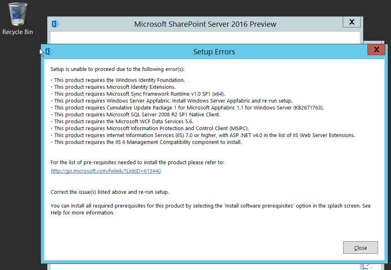Click 'Correct the issue(s) listed above' text

coord(110,192)
